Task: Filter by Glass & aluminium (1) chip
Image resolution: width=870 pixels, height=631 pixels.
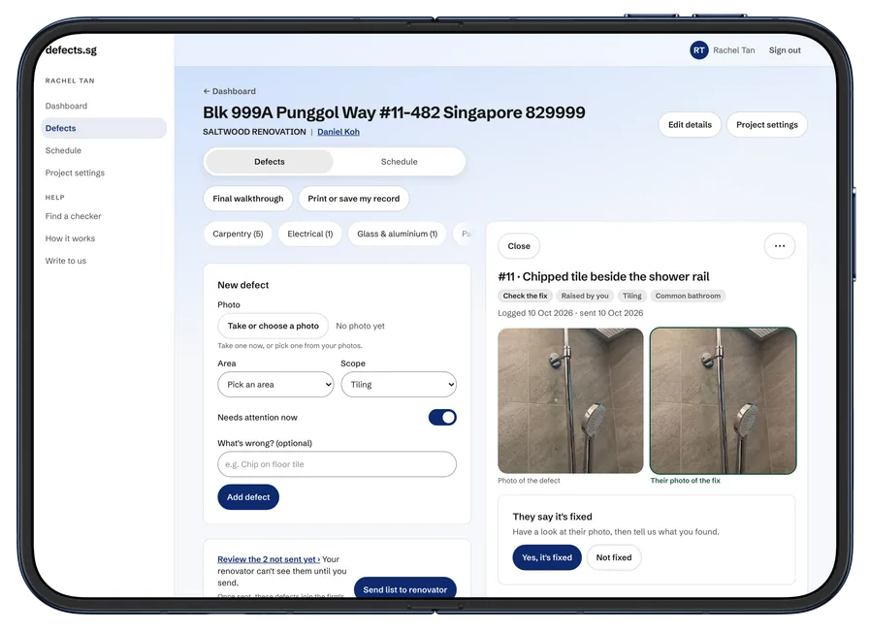Action: pos(398,234)
